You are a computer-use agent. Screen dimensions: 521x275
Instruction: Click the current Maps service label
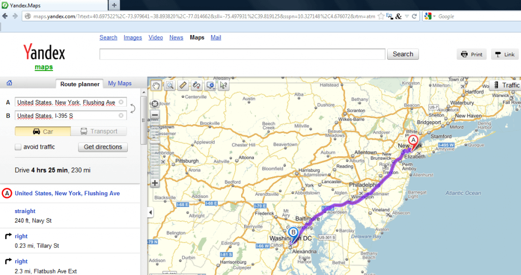point(197,38)
